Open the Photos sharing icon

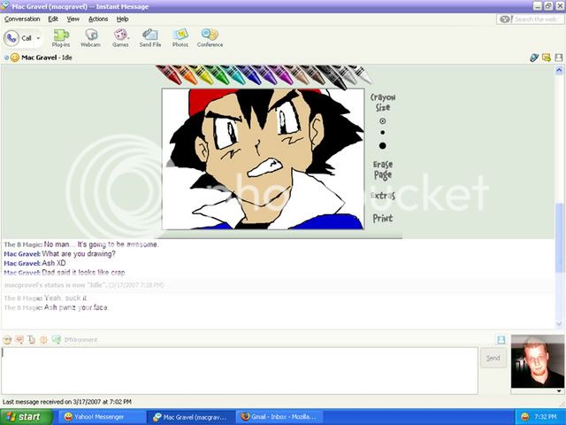point(180,37)
